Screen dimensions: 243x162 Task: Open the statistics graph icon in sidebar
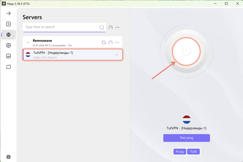[x=9, y=56]
